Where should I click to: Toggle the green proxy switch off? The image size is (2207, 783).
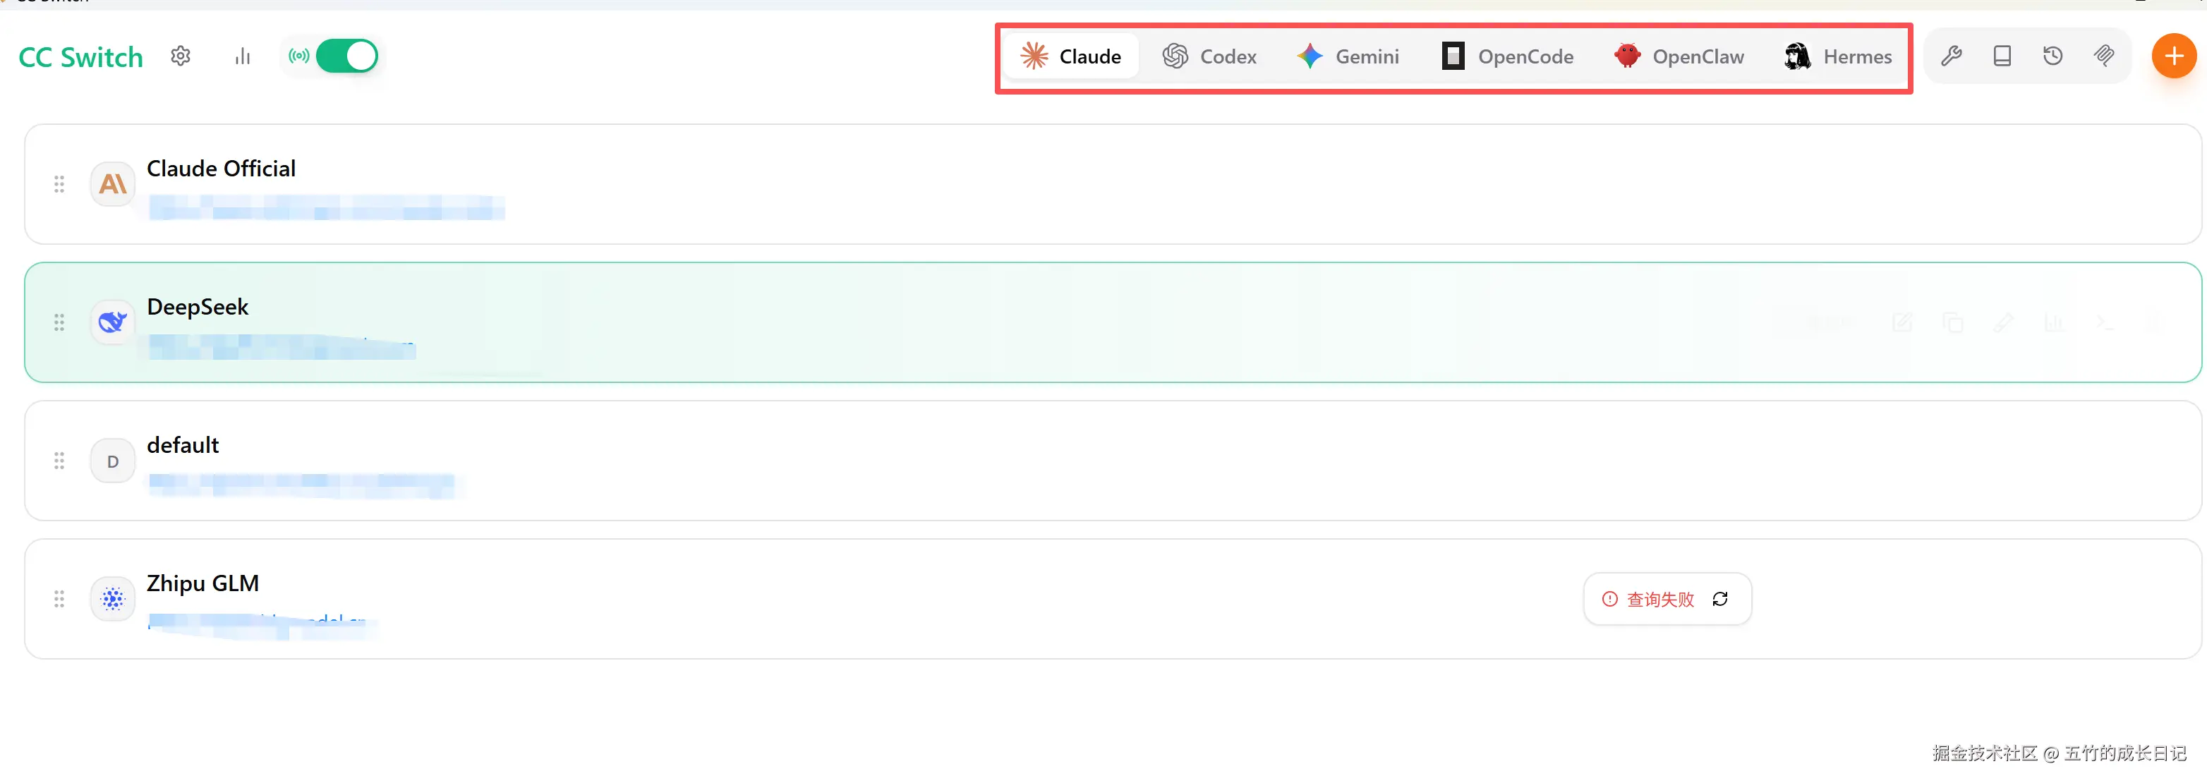tap(347, 56)
